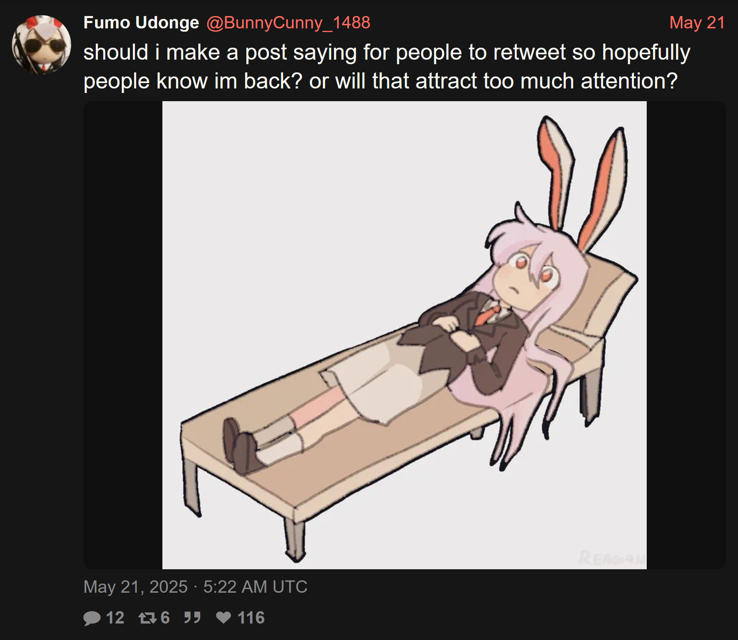Viewport: 738px width, 640px height.
Task: Click the black bar left of the image
Action: coord(123,335)
